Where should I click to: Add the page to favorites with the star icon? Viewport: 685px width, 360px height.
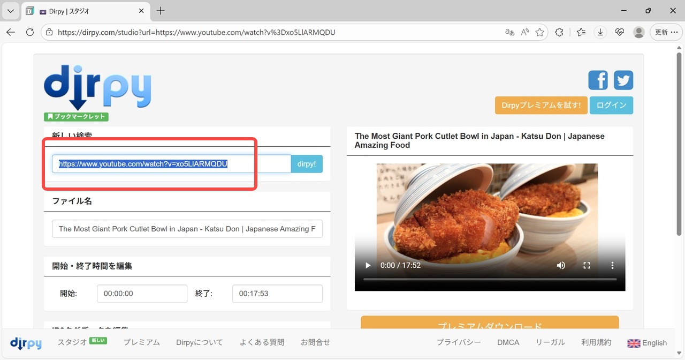[540, 32]
